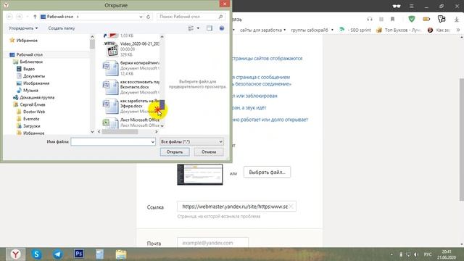The width and height of the screenshot is (464, 261).
Task: Click the Forward arrow in file dialog
Action: click(x=20, y=17)
